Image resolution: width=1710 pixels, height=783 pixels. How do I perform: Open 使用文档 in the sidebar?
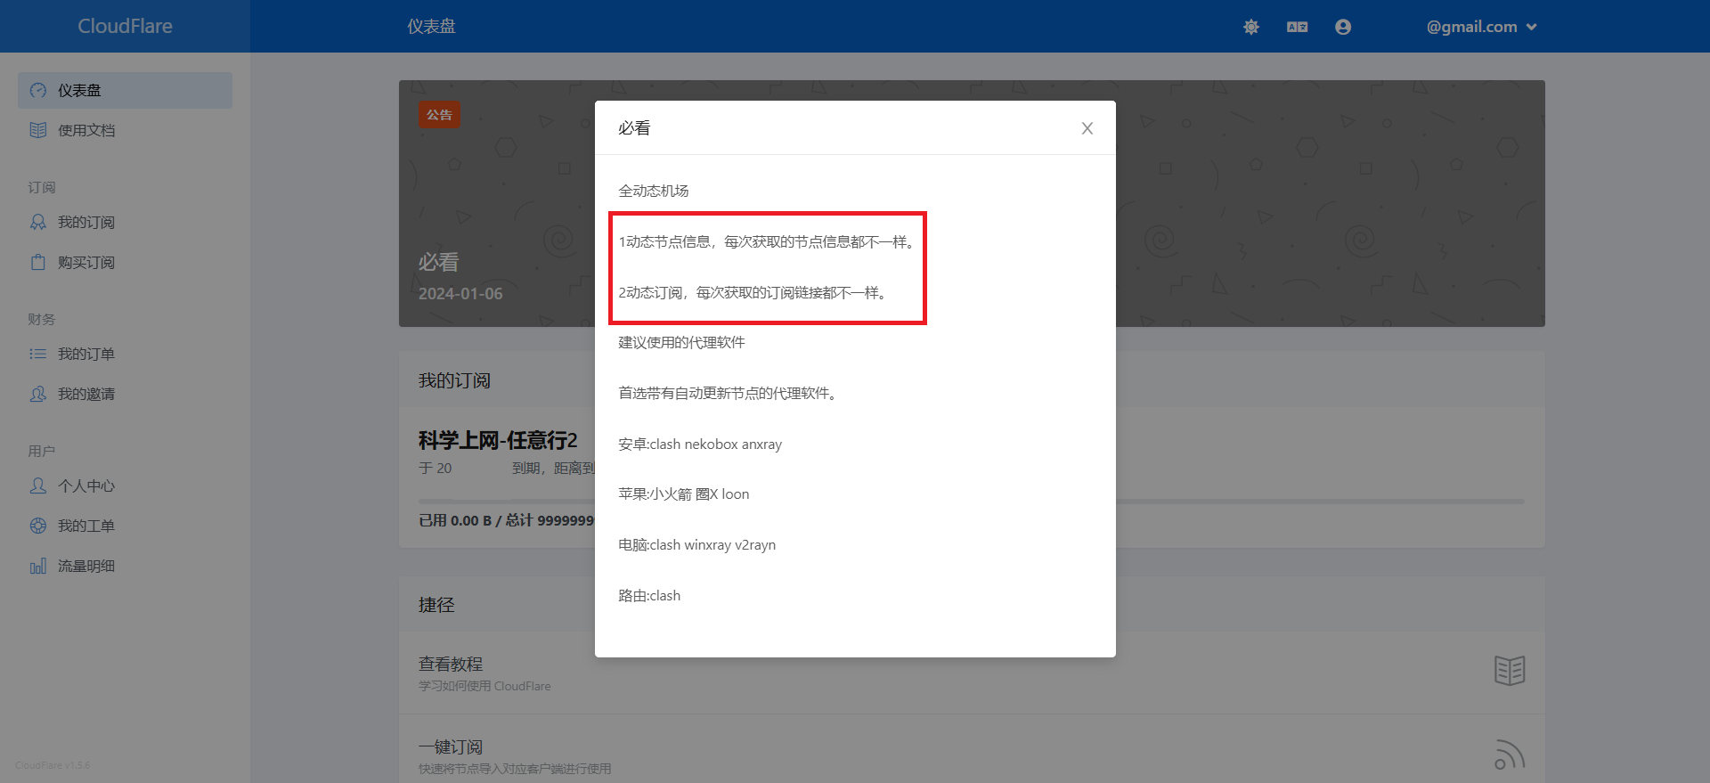[86, 130]
